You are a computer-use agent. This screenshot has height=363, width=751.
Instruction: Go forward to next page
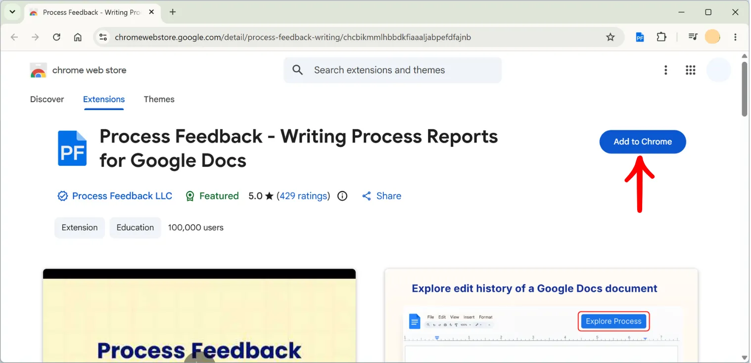click(x=35, y=37)
